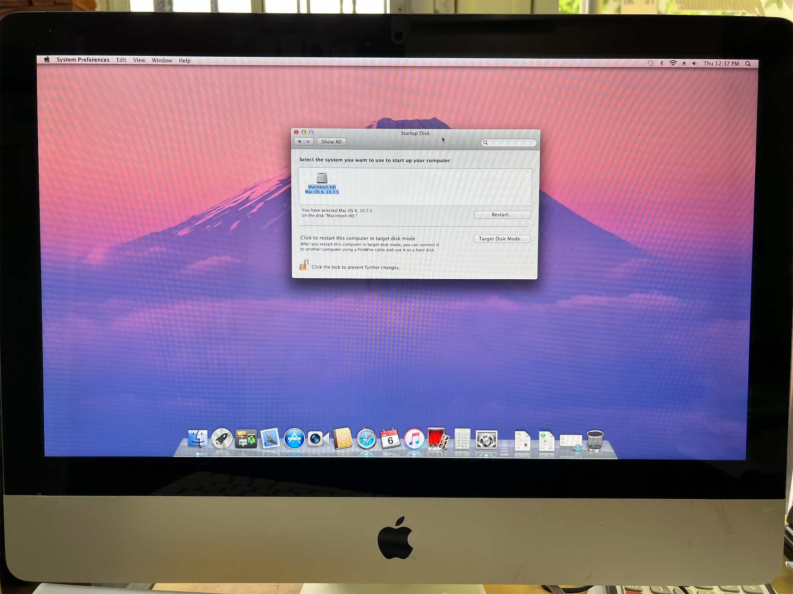Screen dimensions: 793x594
Task: Open the App Store from Dock
Action: click(x=294, y=439)
